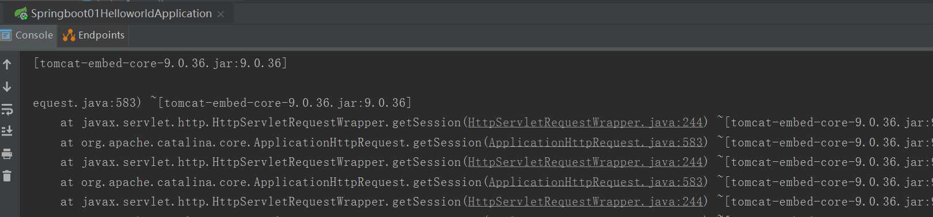Viewport: 933px width, 217px height.
Task: Close the Springboot01HelloworldApplication run tab
Action: coord(221,14)
